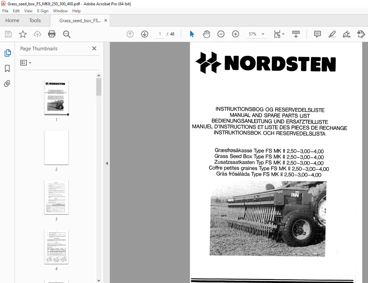Zoom out with minus icon

click(x=221, y=34)
